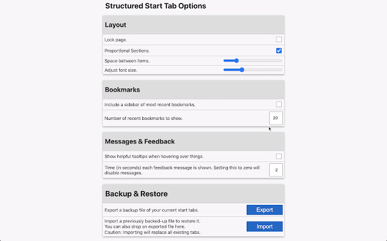387x241 pixels.
Task: Click the Adjust font size slider
Action: tap(252, 70)
